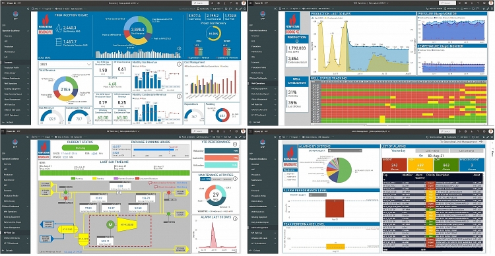Click info icon beside Monthly Gas Revenue chart

point(180,63)
